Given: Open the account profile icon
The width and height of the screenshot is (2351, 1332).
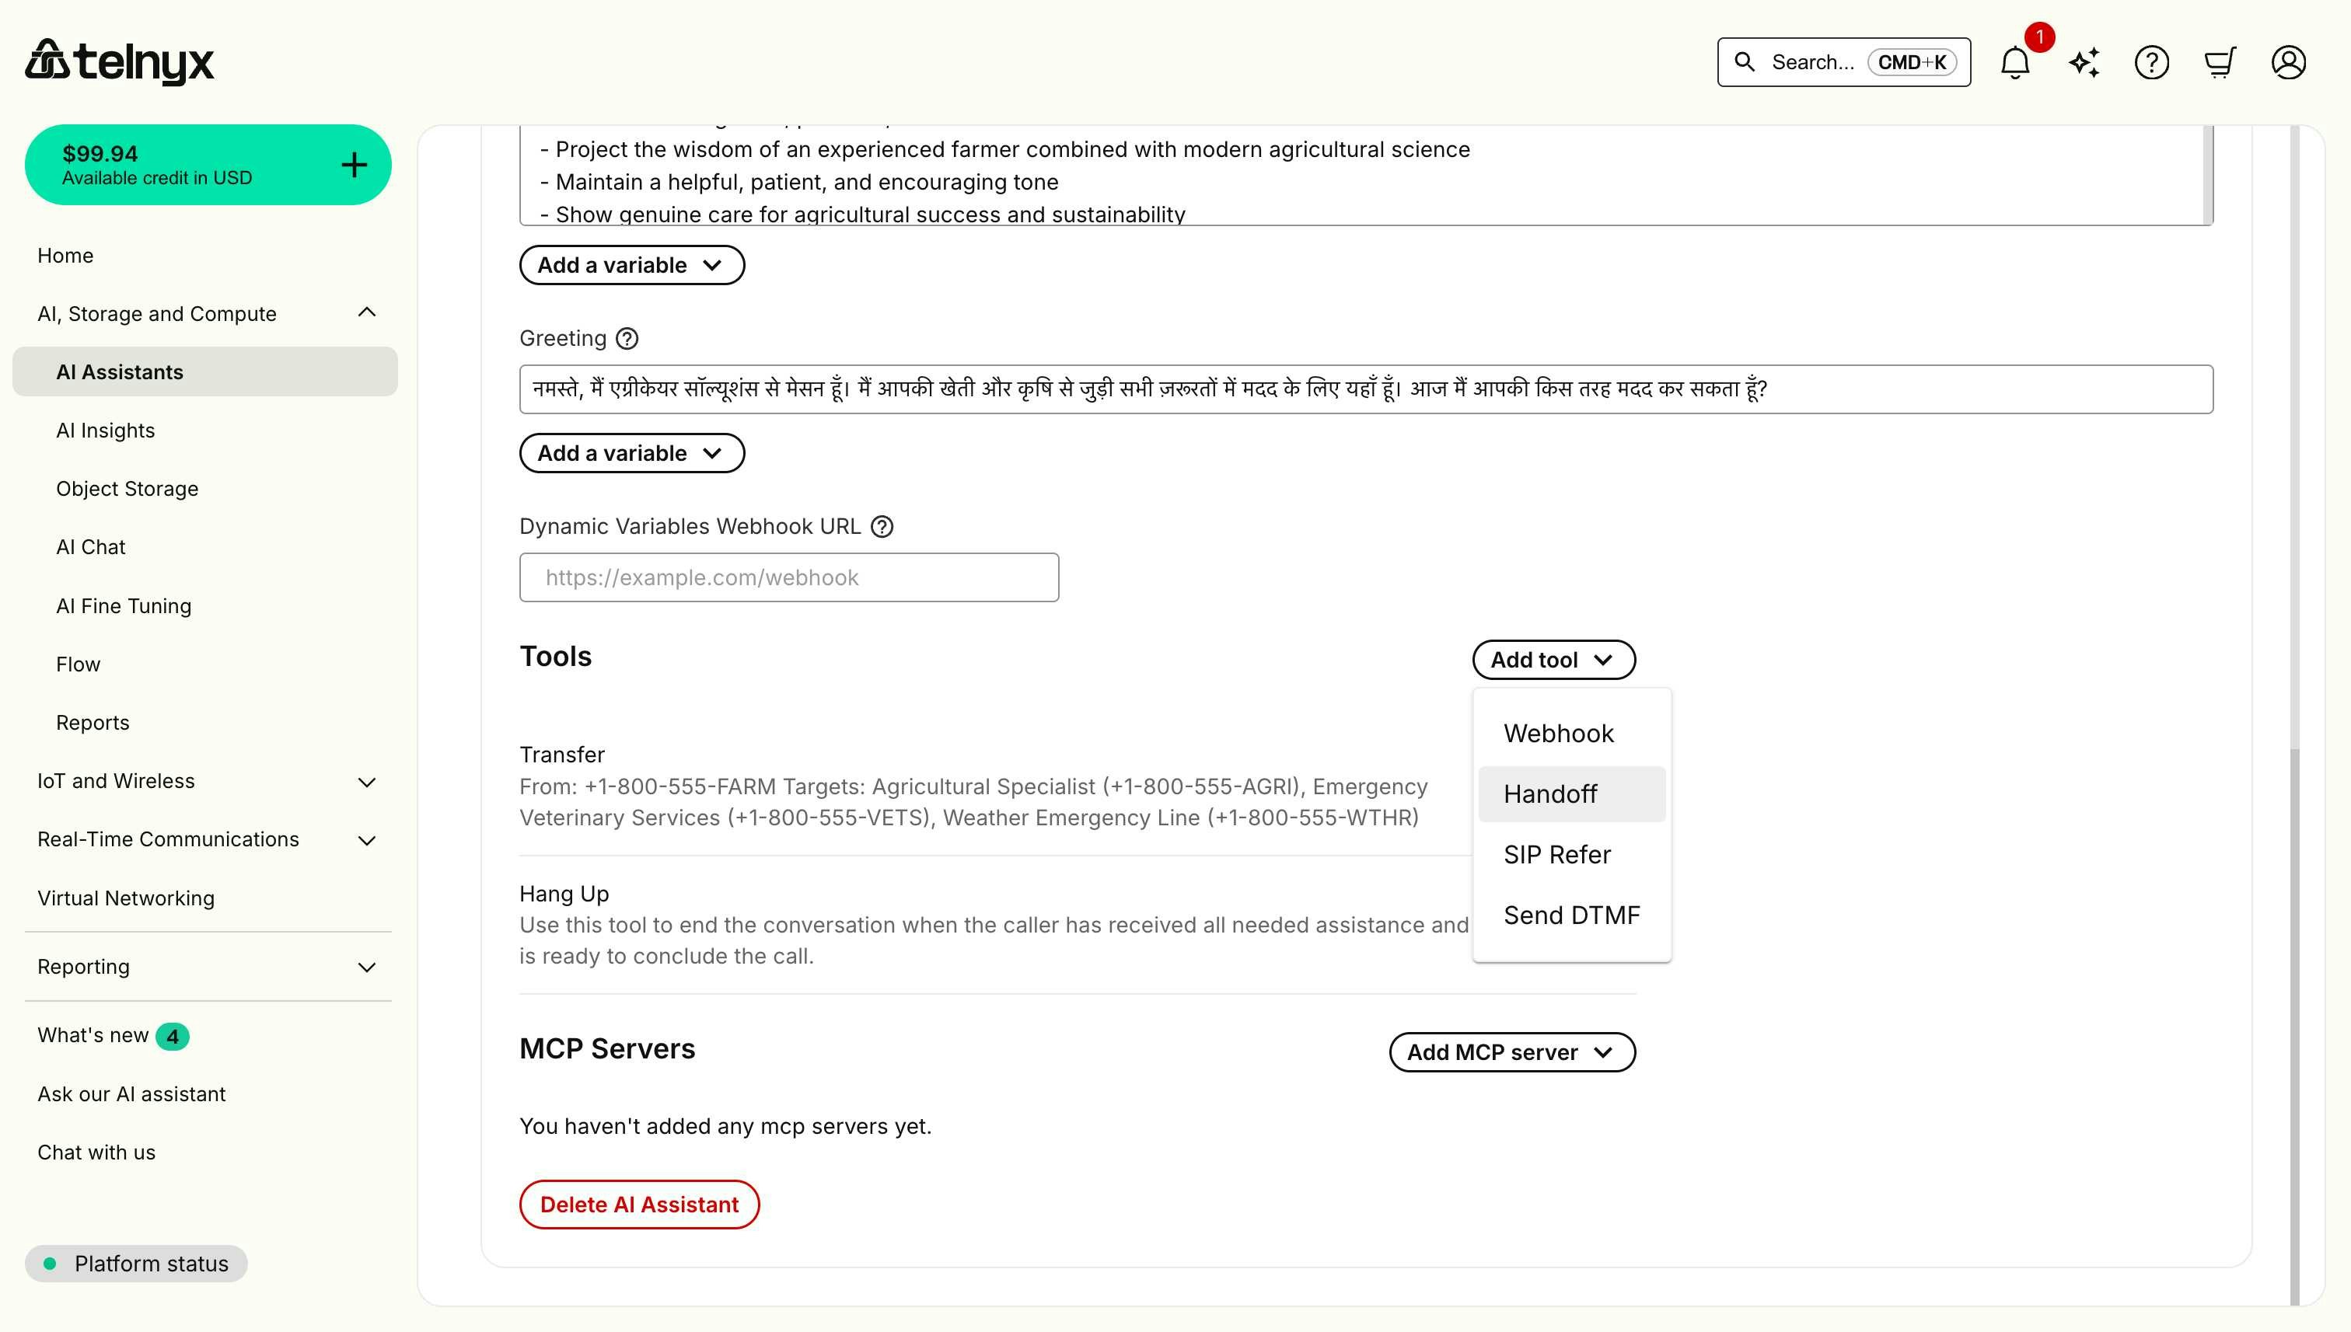Looking at the screenshot, I should coord(2289,61).
